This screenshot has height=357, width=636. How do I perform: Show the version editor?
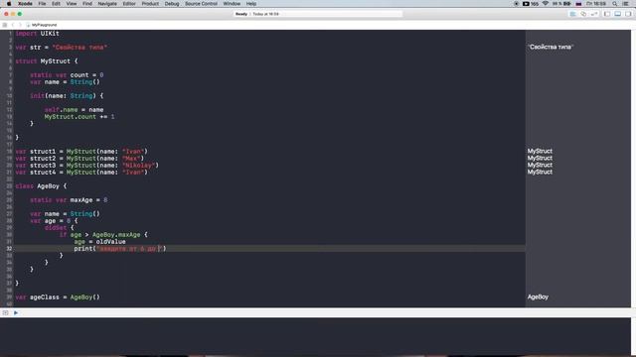pyautogui.click(x=594, y=14)
